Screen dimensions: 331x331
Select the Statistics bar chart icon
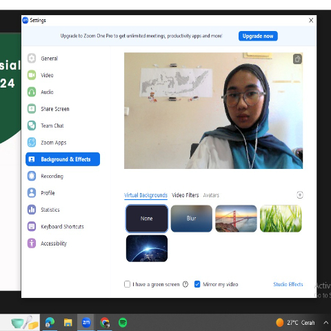[32, 210]
